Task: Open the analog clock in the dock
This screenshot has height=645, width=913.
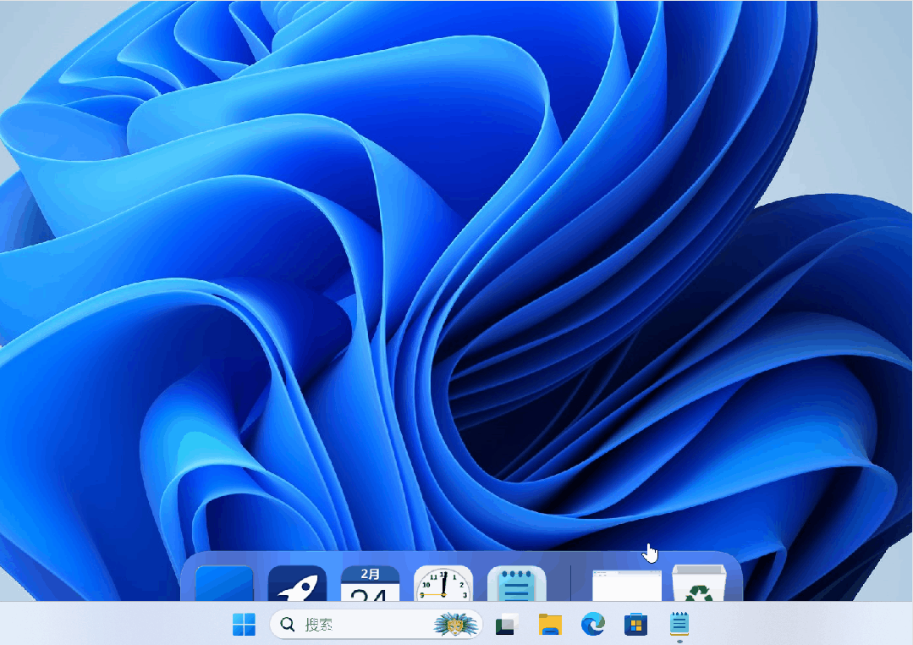Action: tap(443, 583)
